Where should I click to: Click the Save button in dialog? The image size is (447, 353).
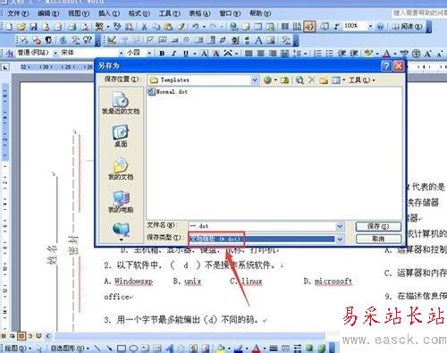(378, 226)
